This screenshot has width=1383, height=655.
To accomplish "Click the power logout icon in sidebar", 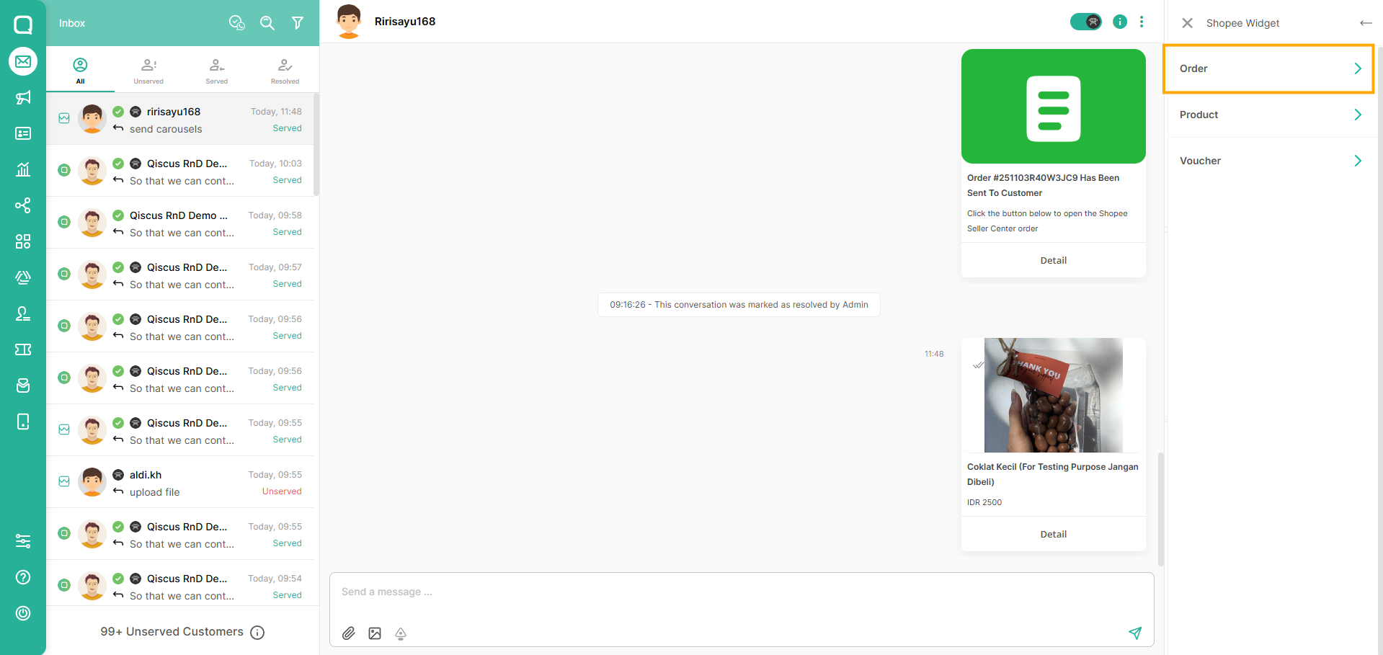I will click(x=23, y=613).
